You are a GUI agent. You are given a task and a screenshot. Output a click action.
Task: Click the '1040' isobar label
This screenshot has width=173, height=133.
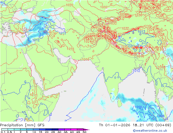[154, 10]
